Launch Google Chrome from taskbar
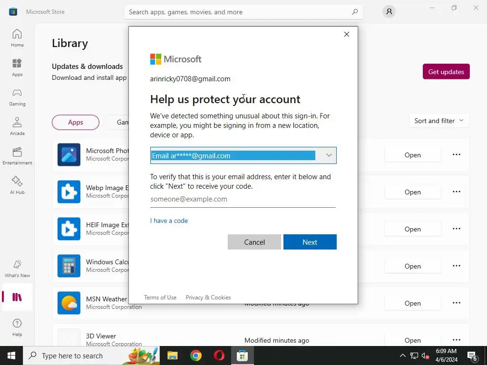The height and width of the screenshot is (365, 487). point(195,355)
